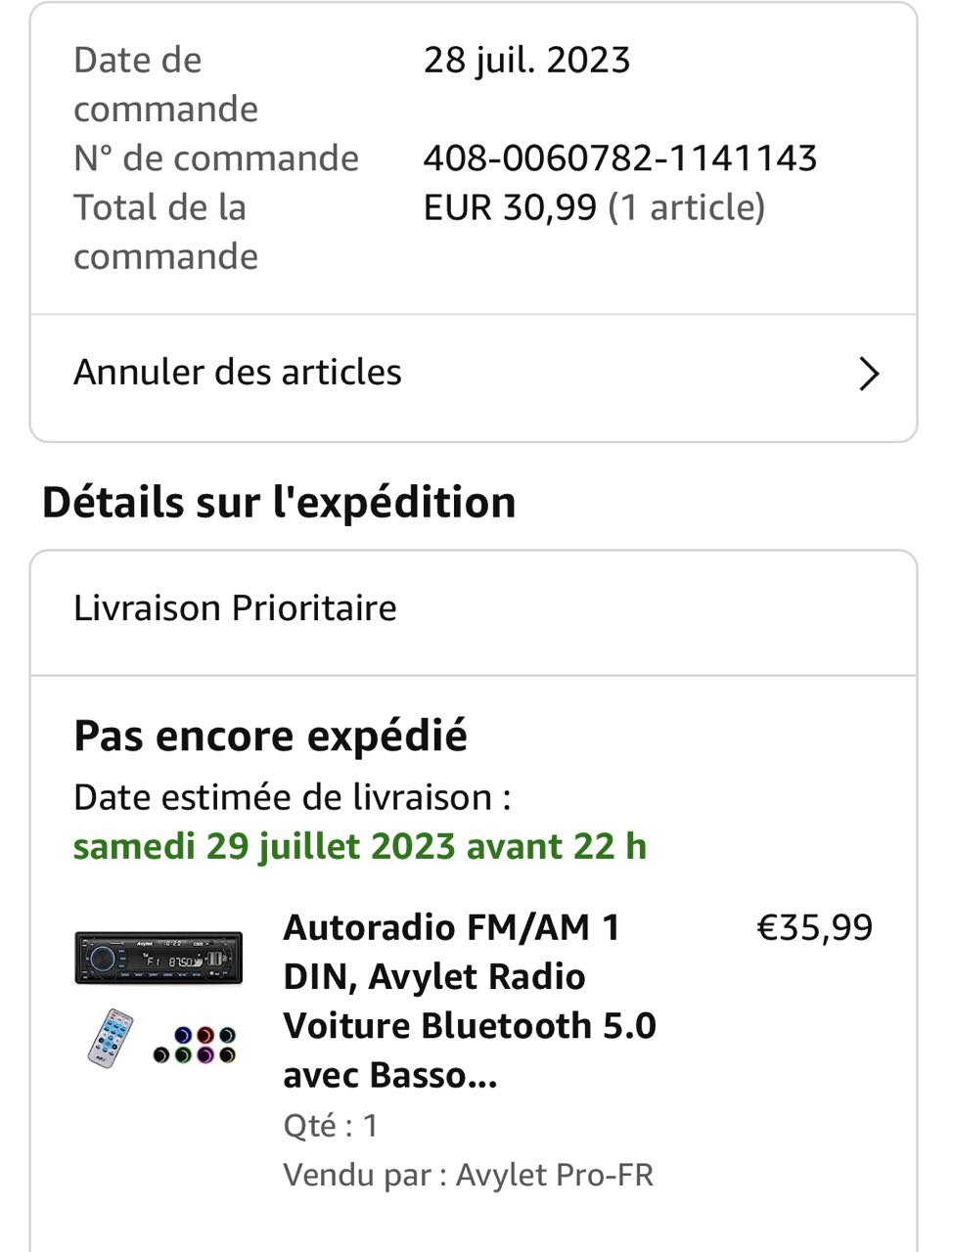This screenshot has height=1252, width=953.
Task: Select the seller name Avylet Pro-FR
Action: click(554, 1175)
